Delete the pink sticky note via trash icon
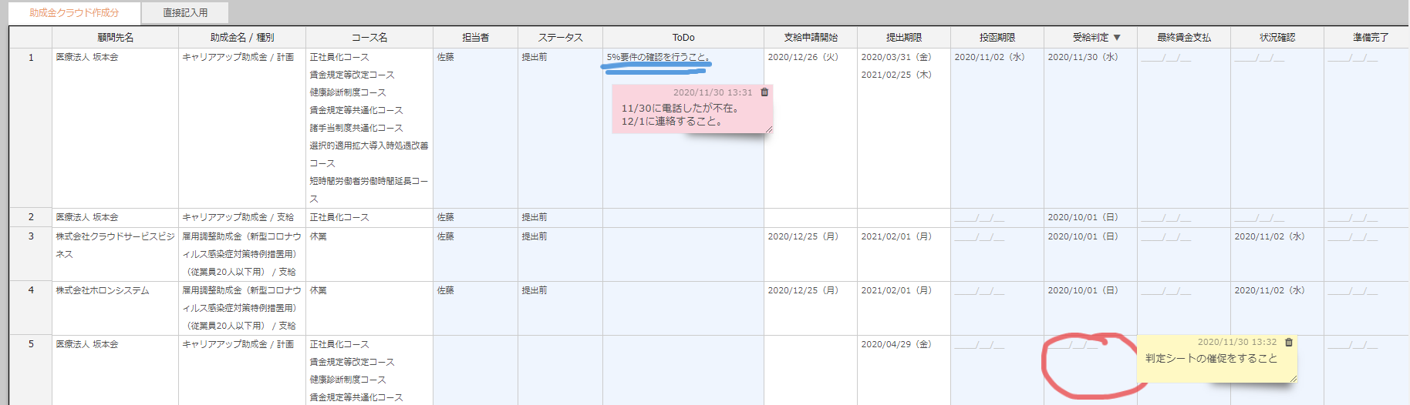1410x405 pixels. click(764, 92)
